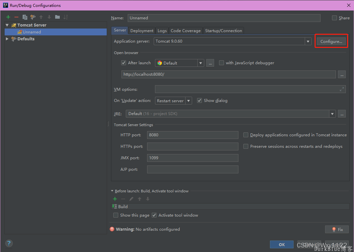The height and width of the screenshot is (252, 354).
Task: Open browser list ellipsis button
Action: tap(210, 63)
